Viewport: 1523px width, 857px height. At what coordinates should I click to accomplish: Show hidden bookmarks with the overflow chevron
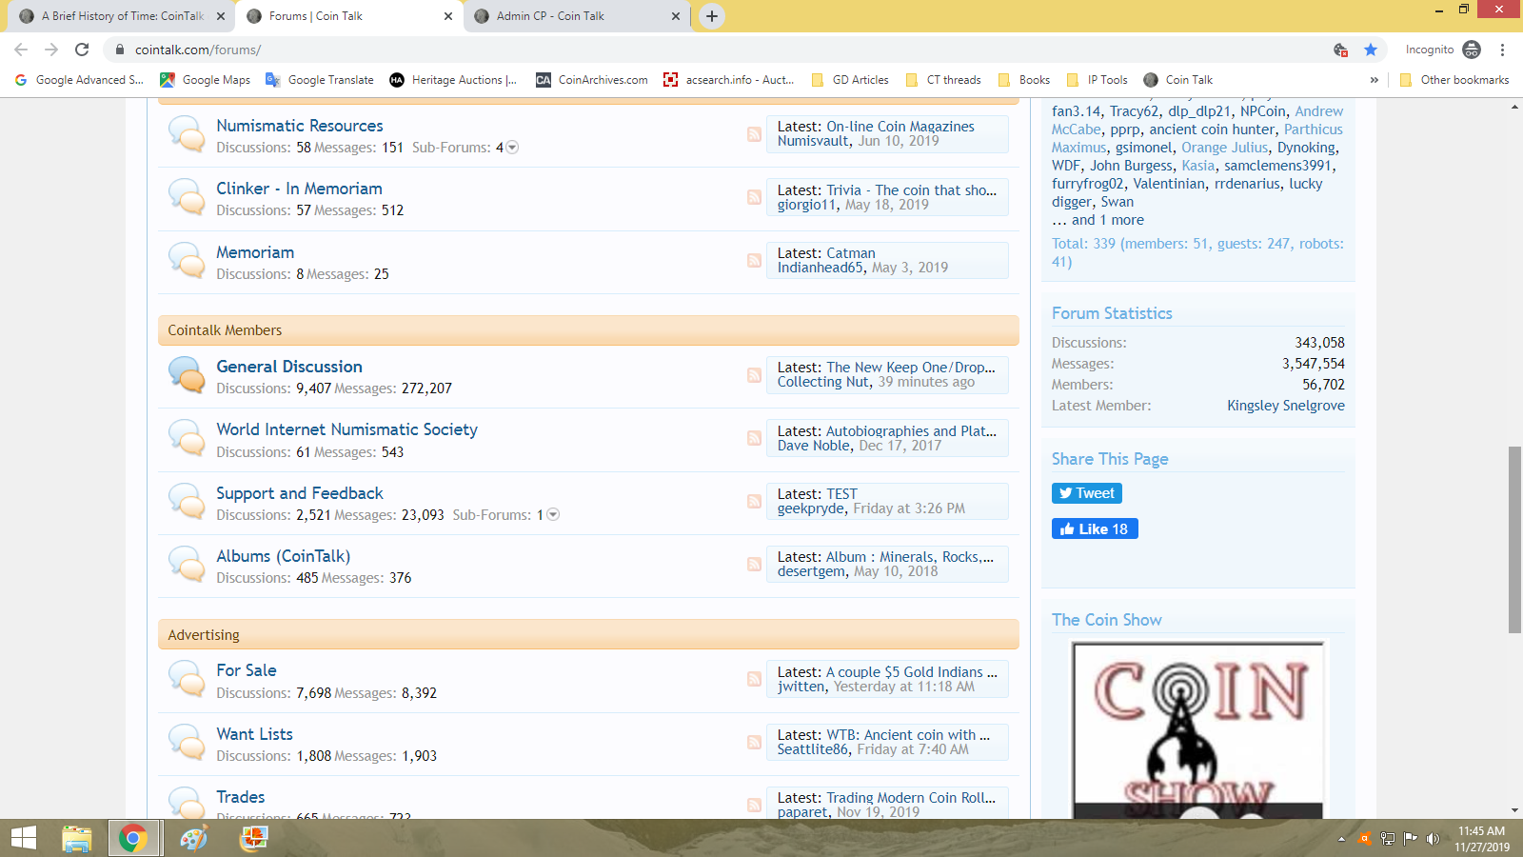(1374, 80)
